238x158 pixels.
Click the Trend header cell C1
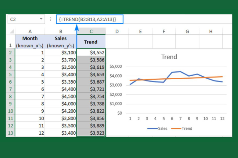point(91,42)
